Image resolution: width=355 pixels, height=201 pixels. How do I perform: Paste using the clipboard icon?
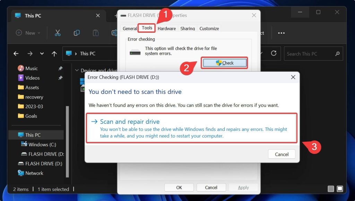(x=96, y=33)
